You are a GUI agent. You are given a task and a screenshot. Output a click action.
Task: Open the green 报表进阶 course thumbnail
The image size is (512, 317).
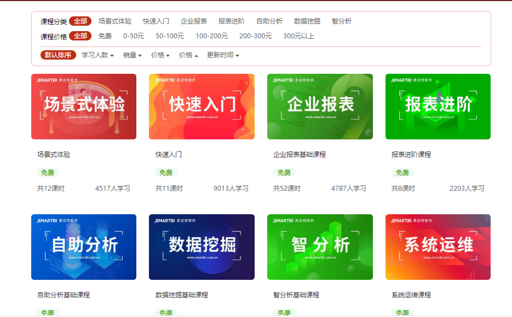coord(438,107)
